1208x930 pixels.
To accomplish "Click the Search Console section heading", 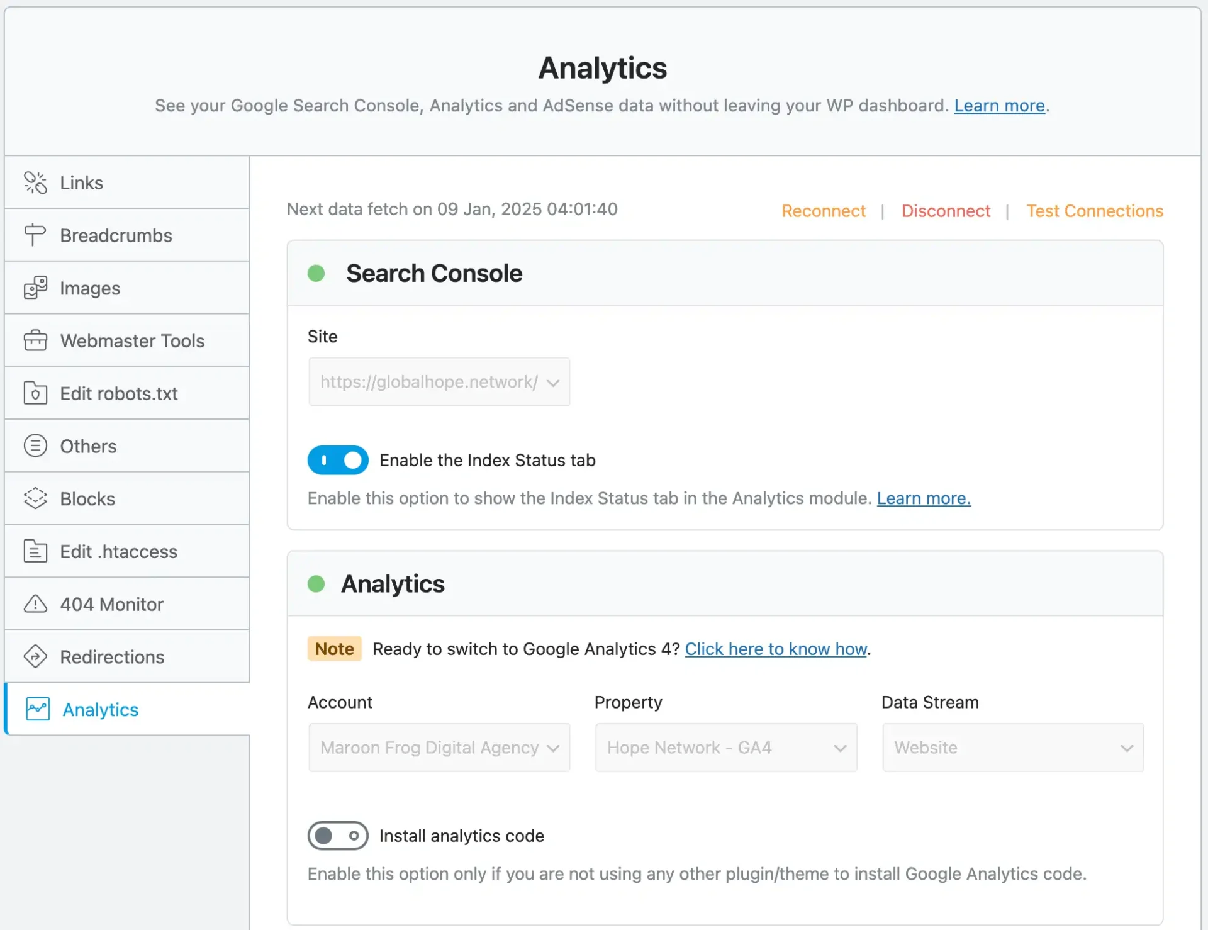I will tap(434, 274).
